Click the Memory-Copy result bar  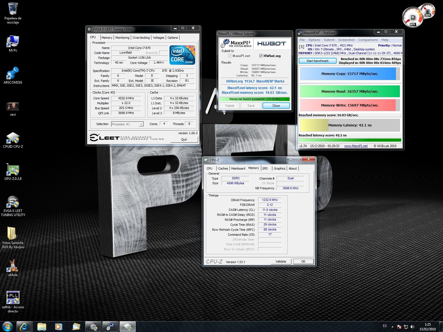pos(350,74)
